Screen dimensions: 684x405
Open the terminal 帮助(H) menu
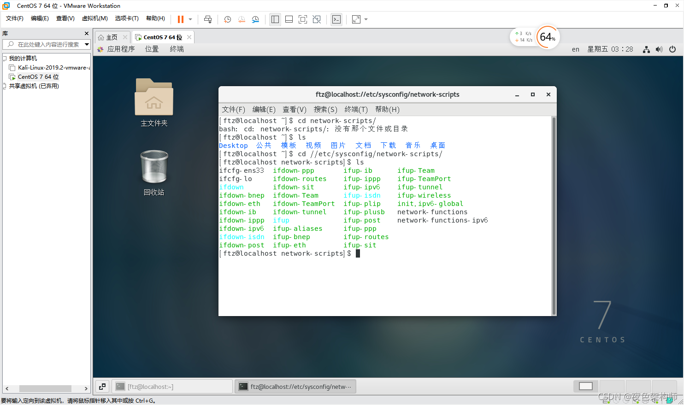387,110
